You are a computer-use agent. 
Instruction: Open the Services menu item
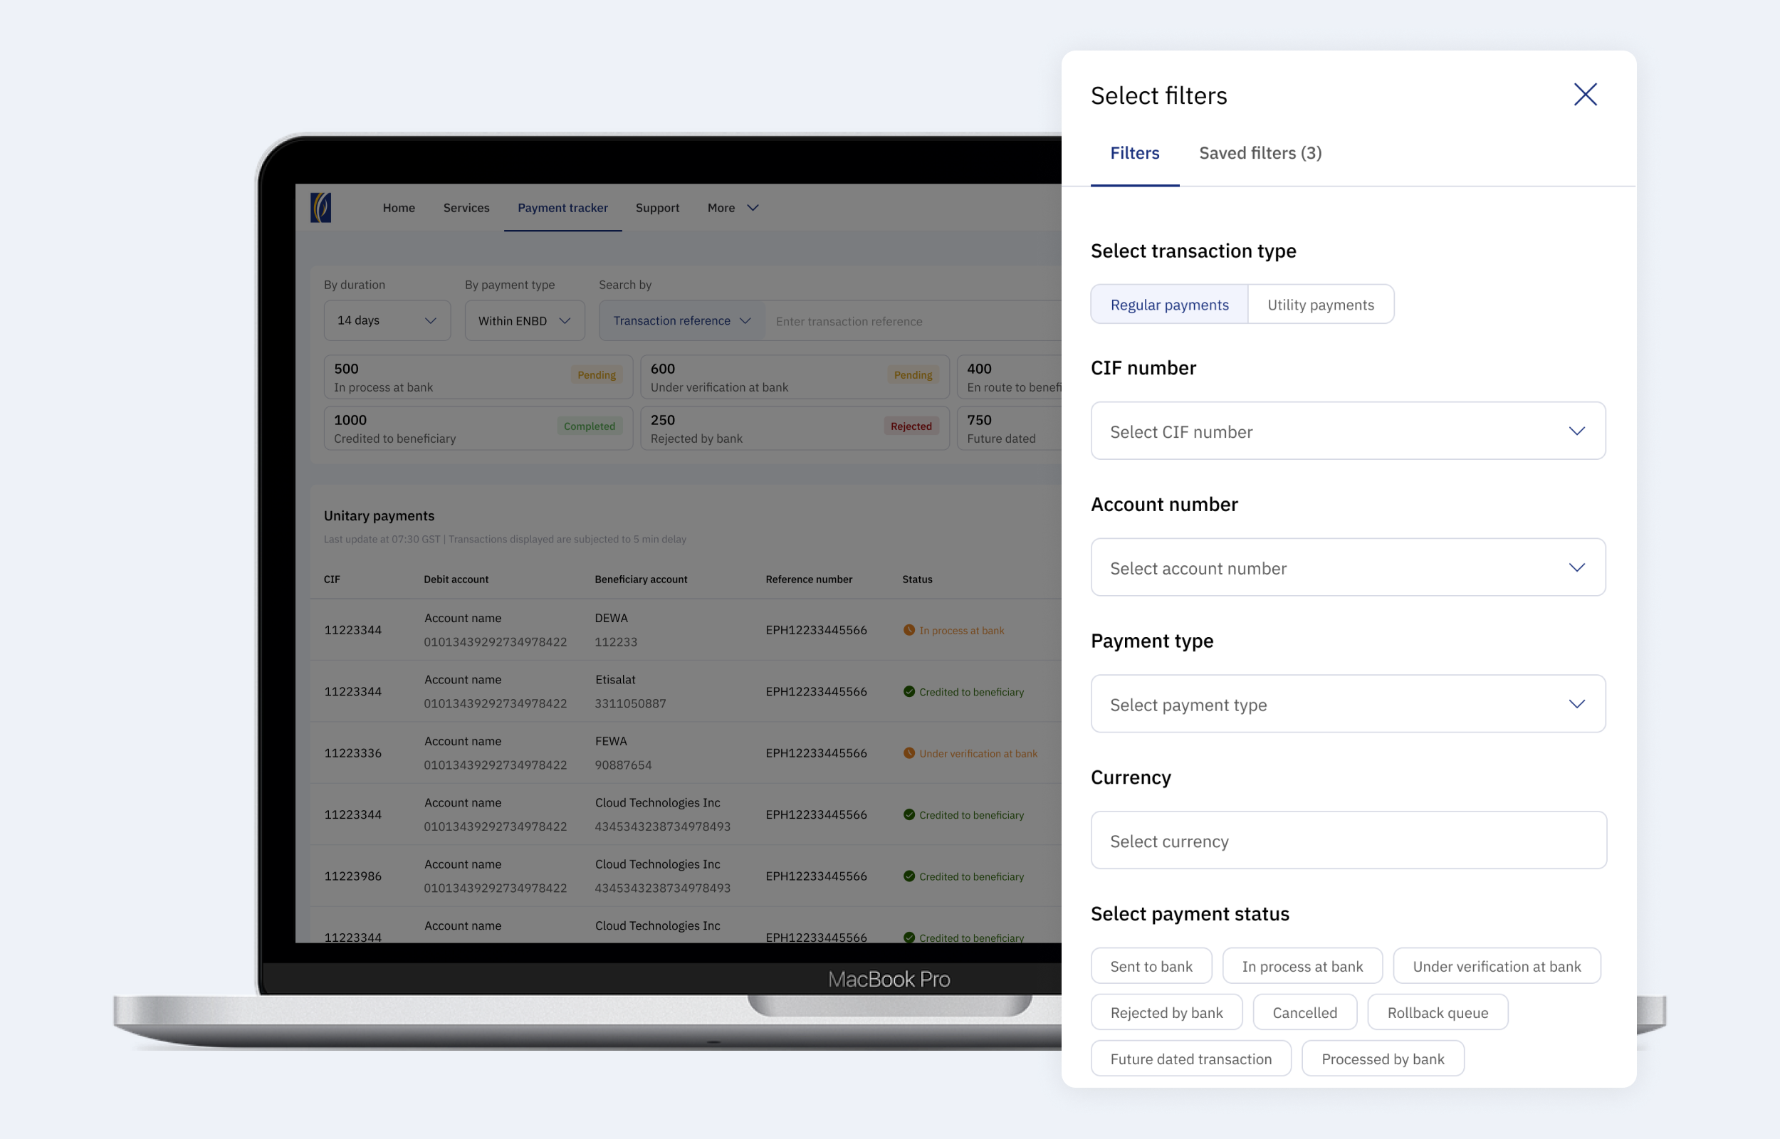466,208
